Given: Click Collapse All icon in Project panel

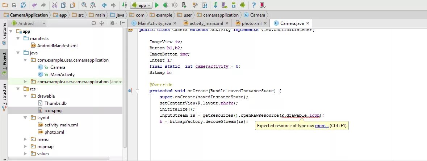Looking at the screenshot, I should (x=101, y=23).
